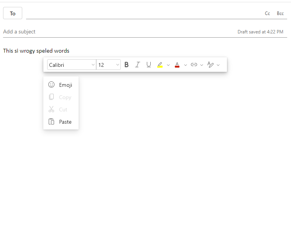Click the misspelled word 'speled'
Viewport: 291px width, 237px height.
click(x=44, y=51)
